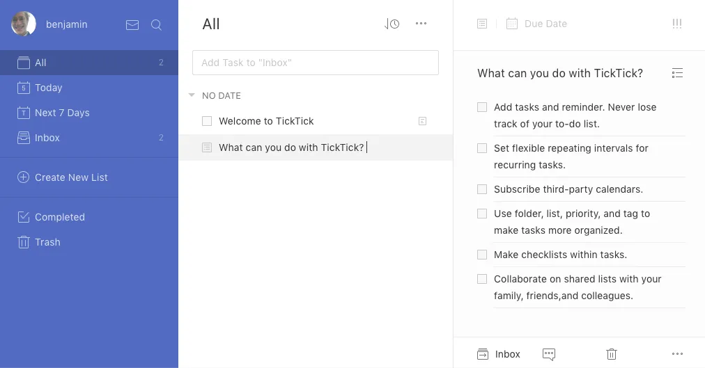Image resolution: width=705 pixels, height=368 pixels.
Task: Open the Inbox list in sidebar
Action: coord(89,138)
